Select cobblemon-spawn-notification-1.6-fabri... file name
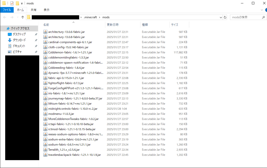 click(x=75, y=63)
